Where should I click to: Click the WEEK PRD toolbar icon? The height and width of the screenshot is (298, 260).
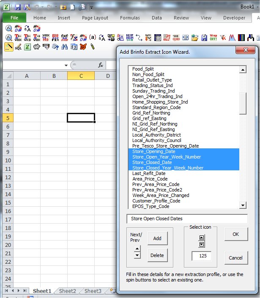(x=46, y=38)
